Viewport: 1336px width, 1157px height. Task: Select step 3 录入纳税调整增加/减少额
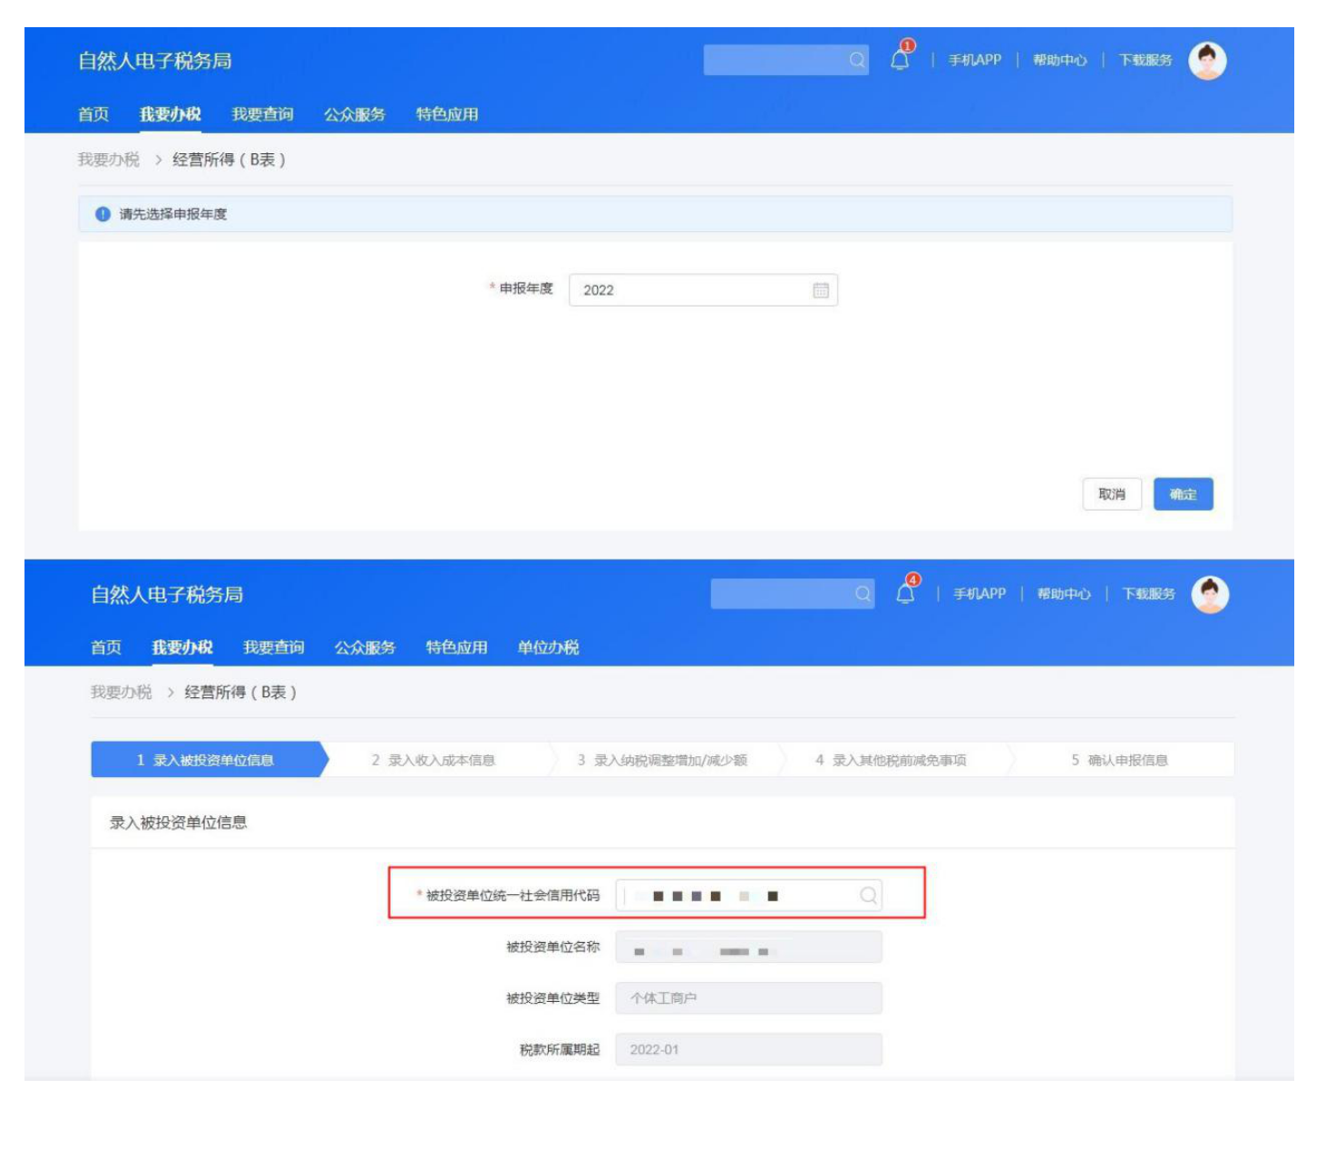click(x=662, y=760)
